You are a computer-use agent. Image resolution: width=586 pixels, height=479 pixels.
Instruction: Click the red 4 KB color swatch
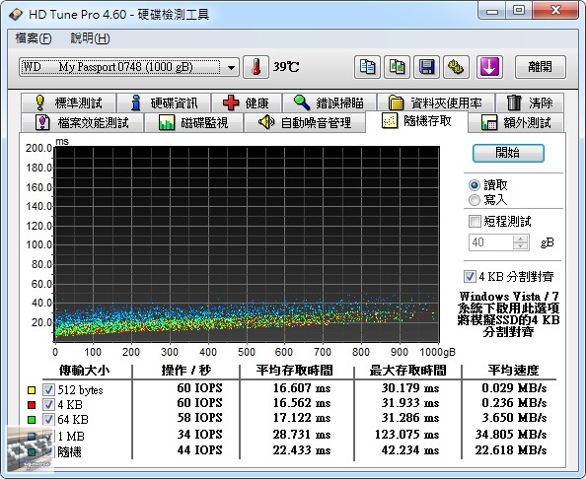tap(32, 405)
